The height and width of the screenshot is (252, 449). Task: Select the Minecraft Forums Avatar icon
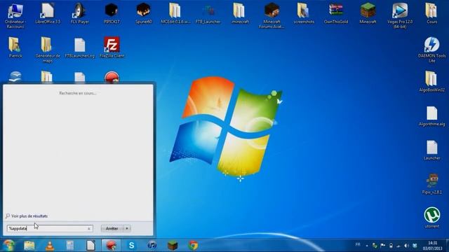(x=272, y=15)
